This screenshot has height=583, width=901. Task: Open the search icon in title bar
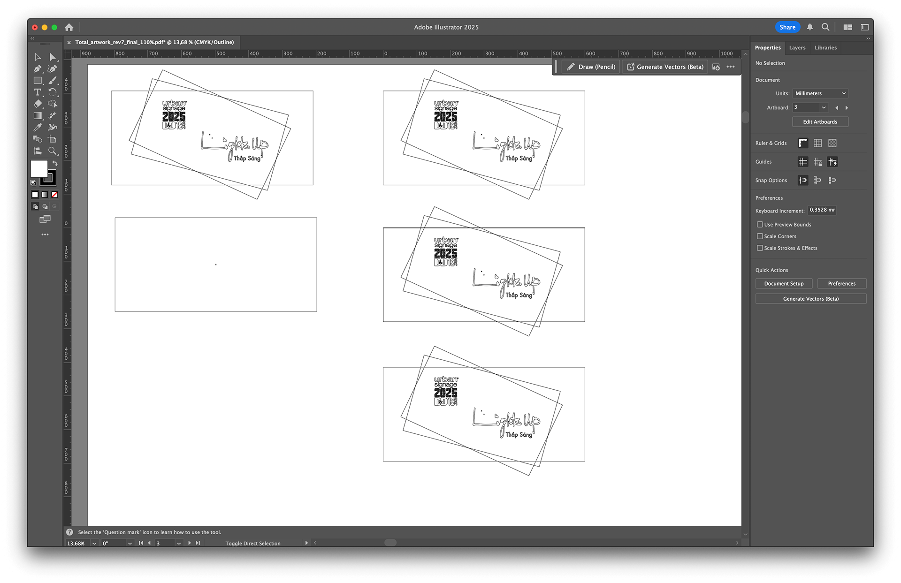coord(825,27)
